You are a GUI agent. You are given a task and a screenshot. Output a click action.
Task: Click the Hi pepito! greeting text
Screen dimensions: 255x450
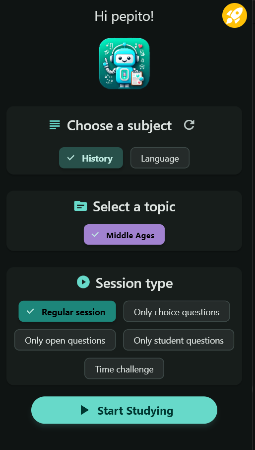[124, 16]
